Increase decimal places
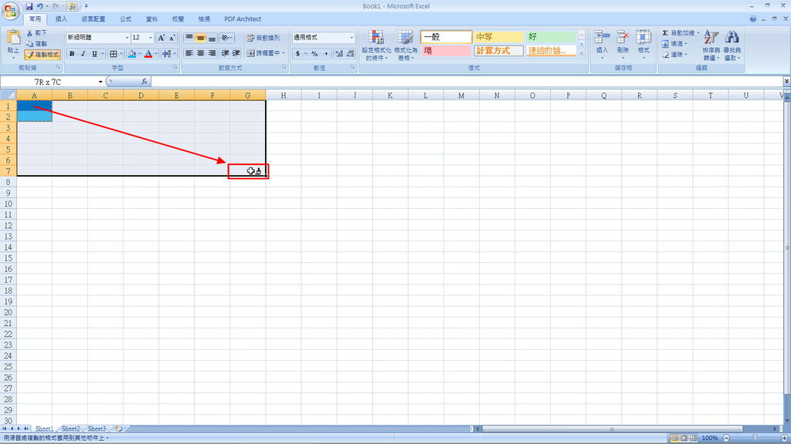The image size is (791, 444). pyautogui.click(x=338, y=53)
